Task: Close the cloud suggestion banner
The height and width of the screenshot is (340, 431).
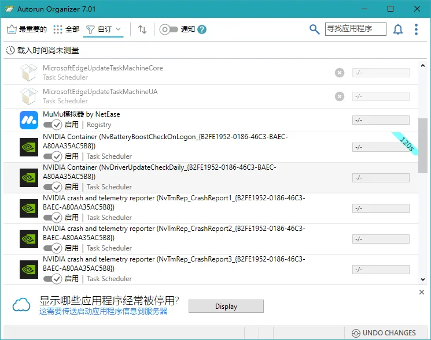Action: (x=422, y=292)
